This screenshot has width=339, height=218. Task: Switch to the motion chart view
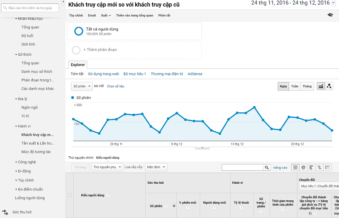click(x=329, y=86)
